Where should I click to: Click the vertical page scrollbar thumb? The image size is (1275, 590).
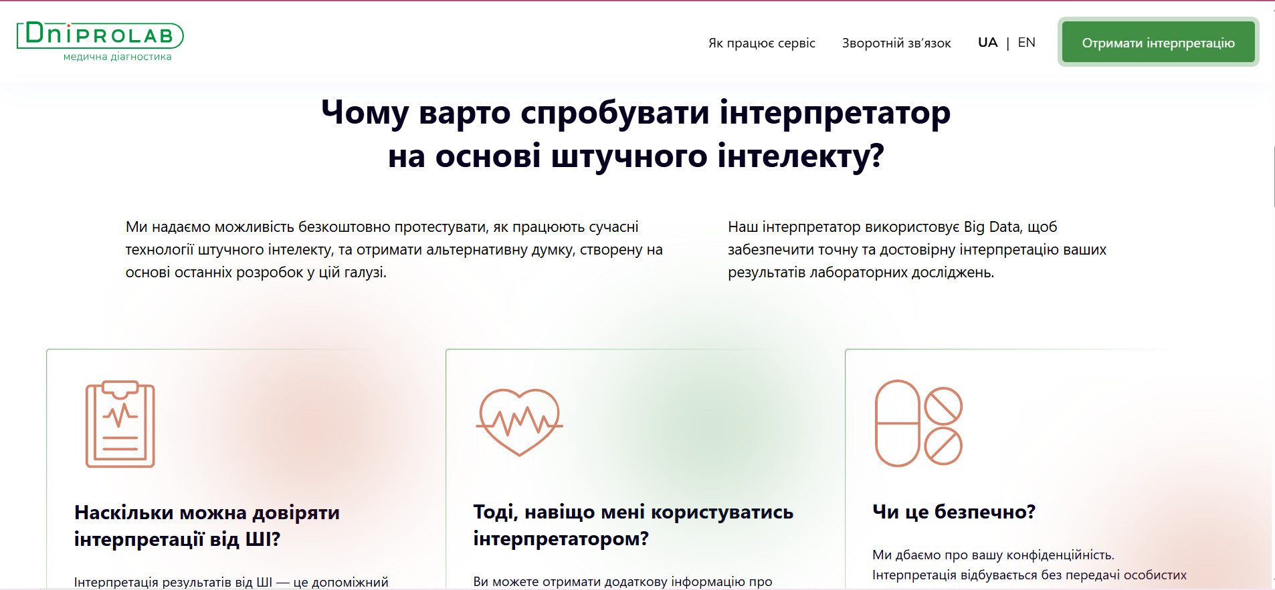tap(1272, 177)
